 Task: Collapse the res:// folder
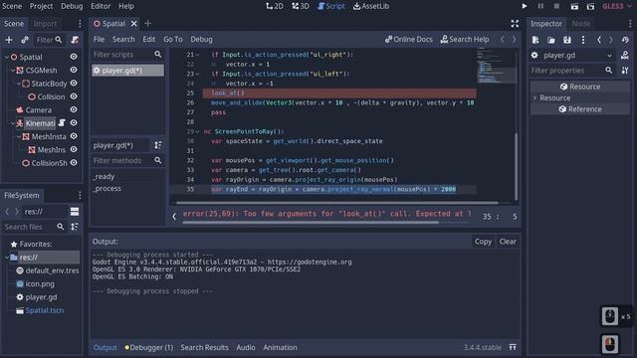[7, 258]
